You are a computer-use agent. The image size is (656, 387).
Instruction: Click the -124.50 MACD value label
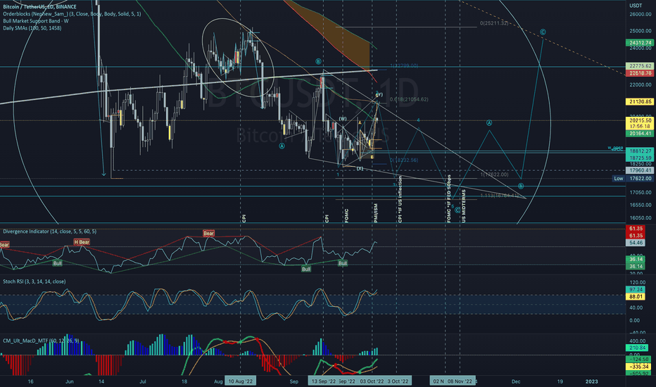[638, 360]
